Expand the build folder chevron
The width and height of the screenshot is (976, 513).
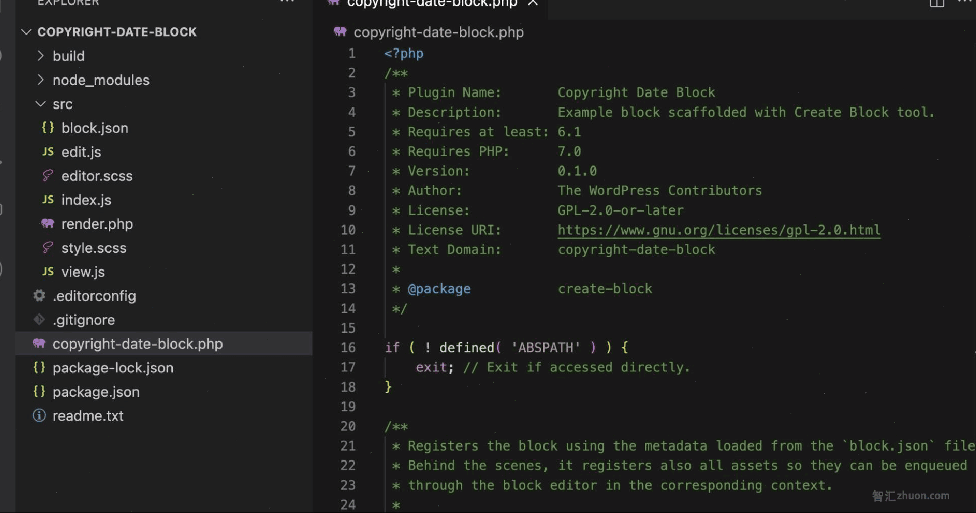click(x=41, y=56)
